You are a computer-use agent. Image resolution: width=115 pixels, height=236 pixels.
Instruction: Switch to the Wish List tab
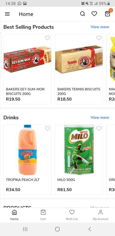click(x=72, y=215)
